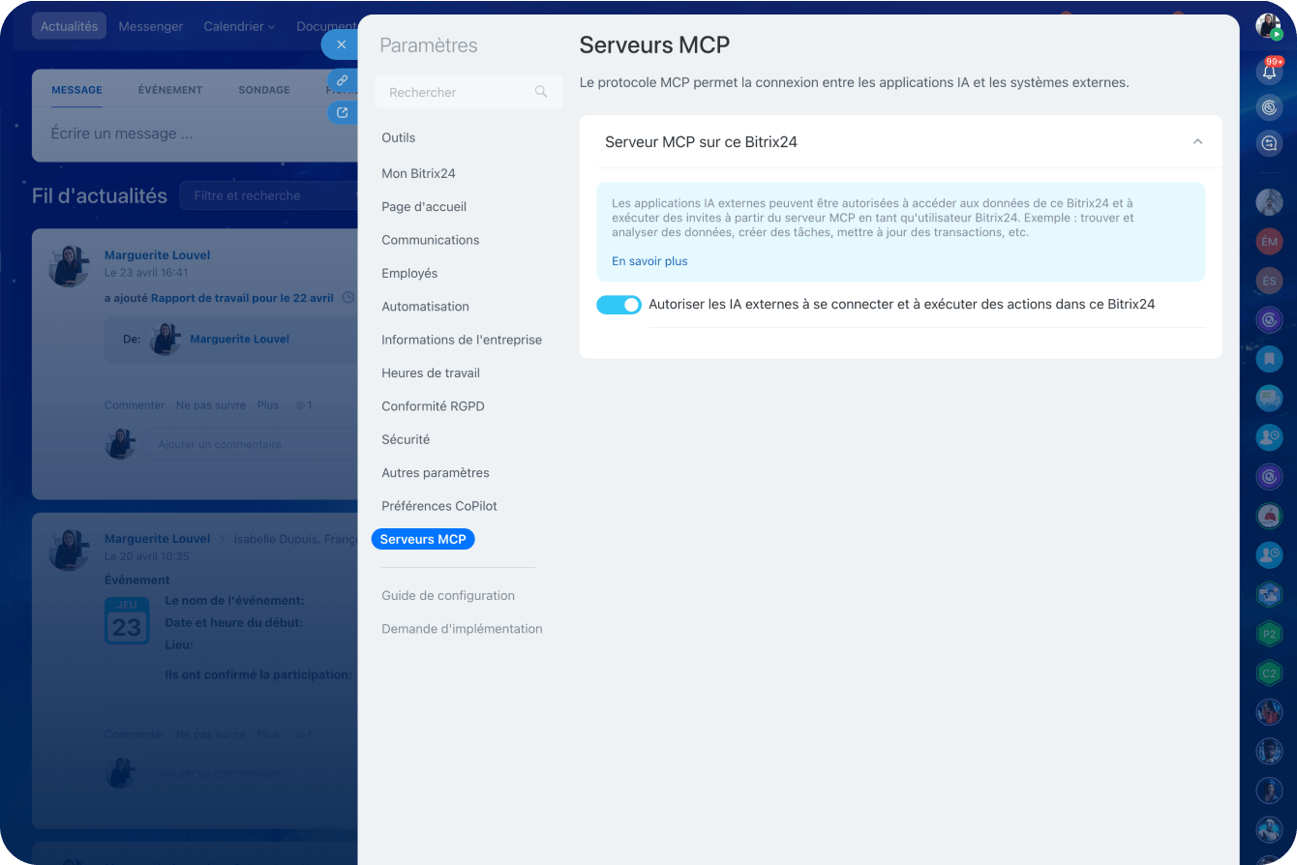
Task: Click Ne pas suivre on 23 avril post
Action: pyautogui.click(x=211, y=405)
